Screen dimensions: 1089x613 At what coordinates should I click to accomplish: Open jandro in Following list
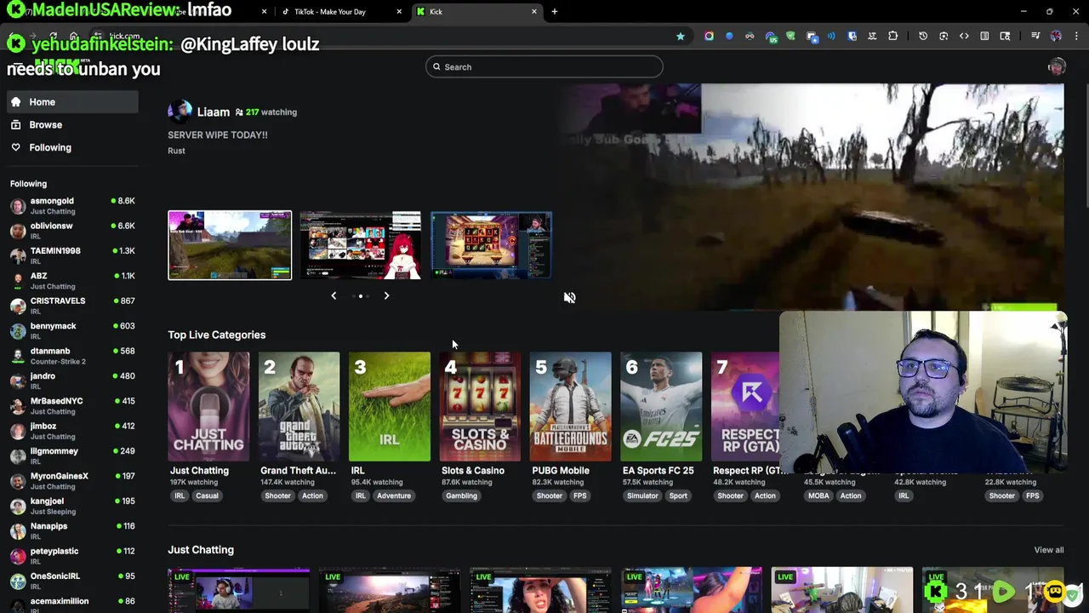[72, 381]
